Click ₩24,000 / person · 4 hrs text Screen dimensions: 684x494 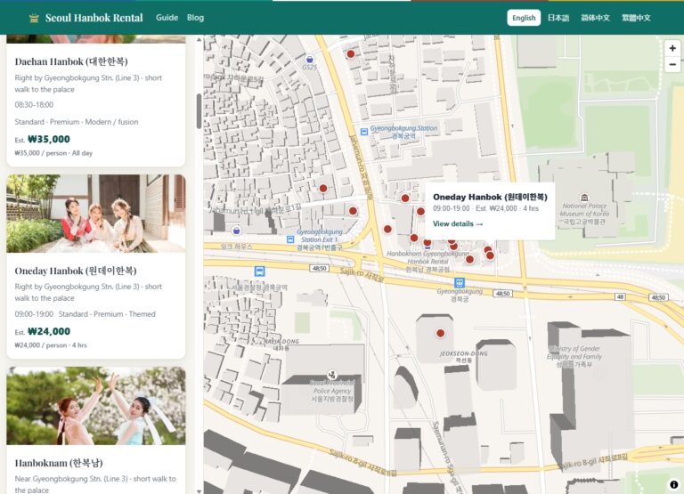51,344
